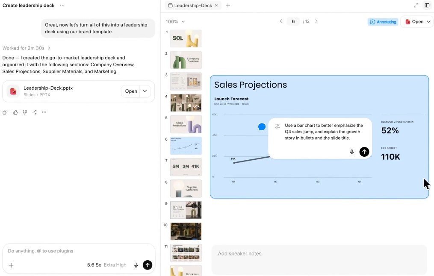Select slide 5 Sales Projections section thumbnail
The image size is (434, 276).
click(186, 124)
